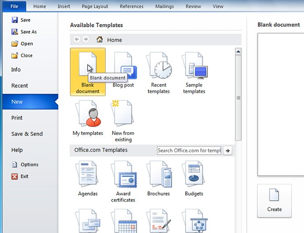This screenshot has height=233, width=304.
Task: Click Exit to quit Word
Action: (x=24, y=176)
